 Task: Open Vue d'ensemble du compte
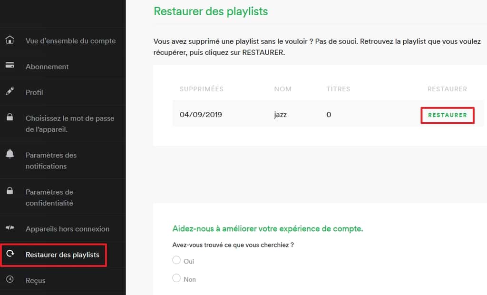70,41
